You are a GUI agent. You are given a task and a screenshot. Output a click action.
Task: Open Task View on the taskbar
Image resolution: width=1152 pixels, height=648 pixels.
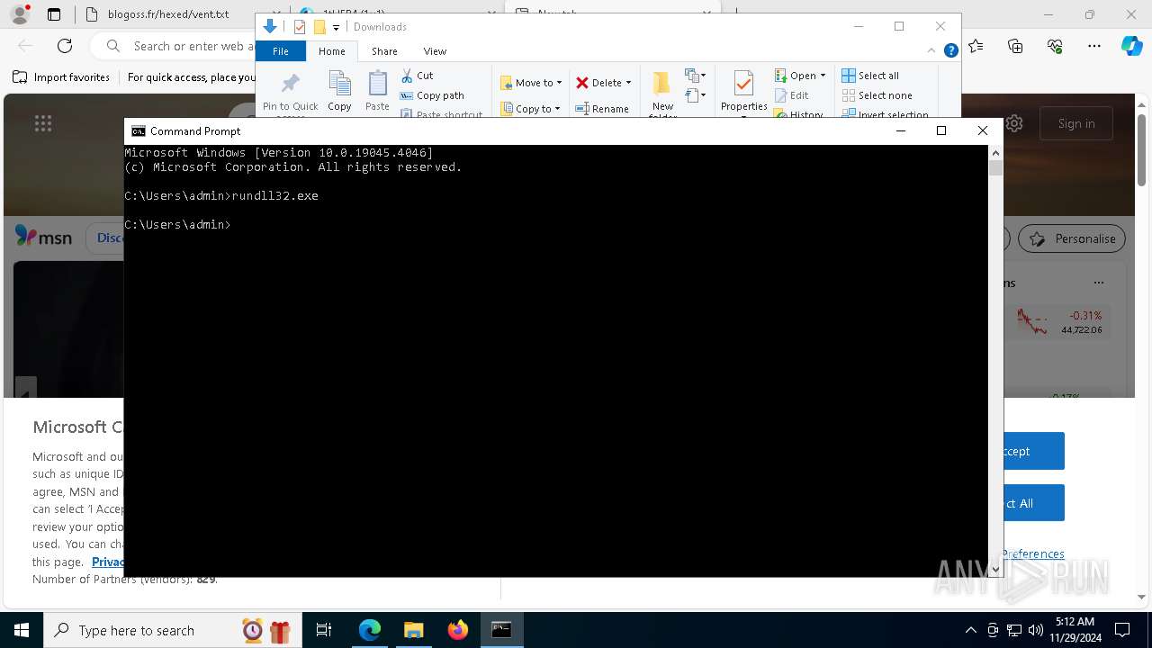pos(324,630)
